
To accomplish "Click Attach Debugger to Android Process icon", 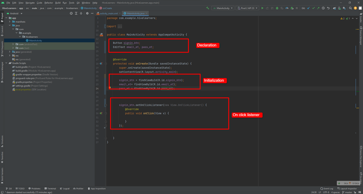I will [x=292, y=8].
